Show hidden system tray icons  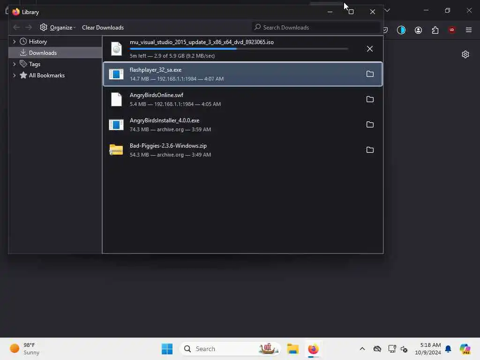point(362,349)
